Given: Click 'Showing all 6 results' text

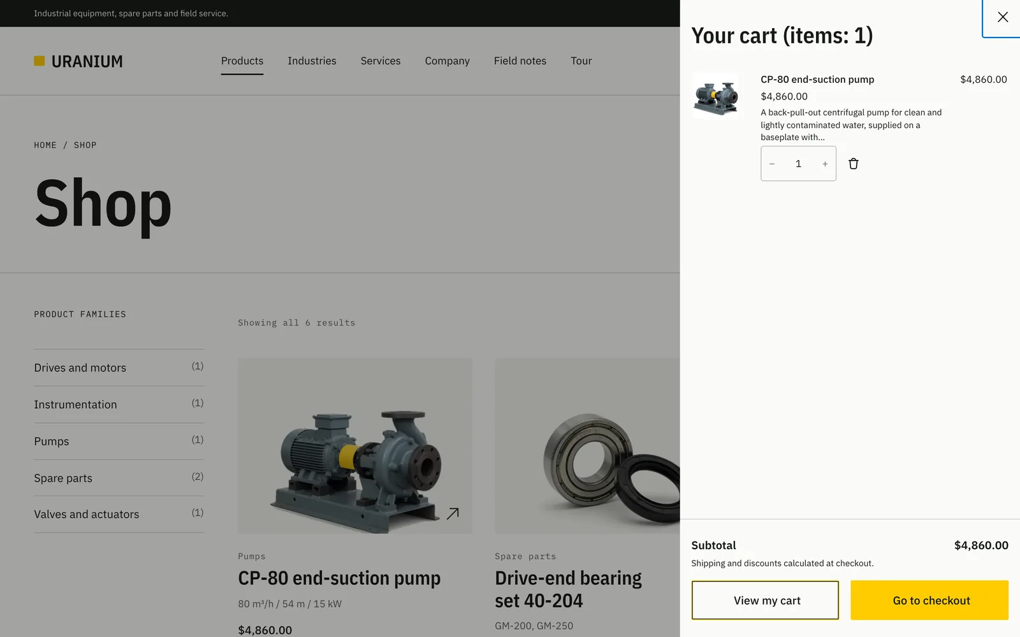Looking at the screenshot, I should coord(296,323).
